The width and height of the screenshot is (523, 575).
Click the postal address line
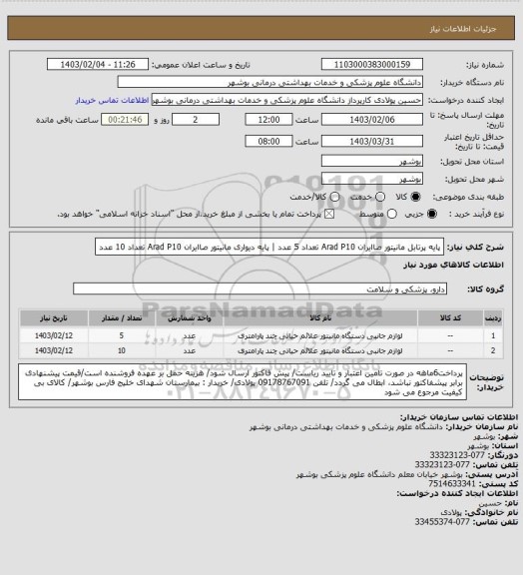coord(407,474)
